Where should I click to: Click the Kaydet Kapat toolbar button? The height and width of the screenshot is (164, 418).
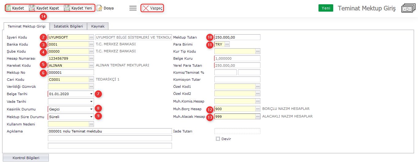point(44,8)
